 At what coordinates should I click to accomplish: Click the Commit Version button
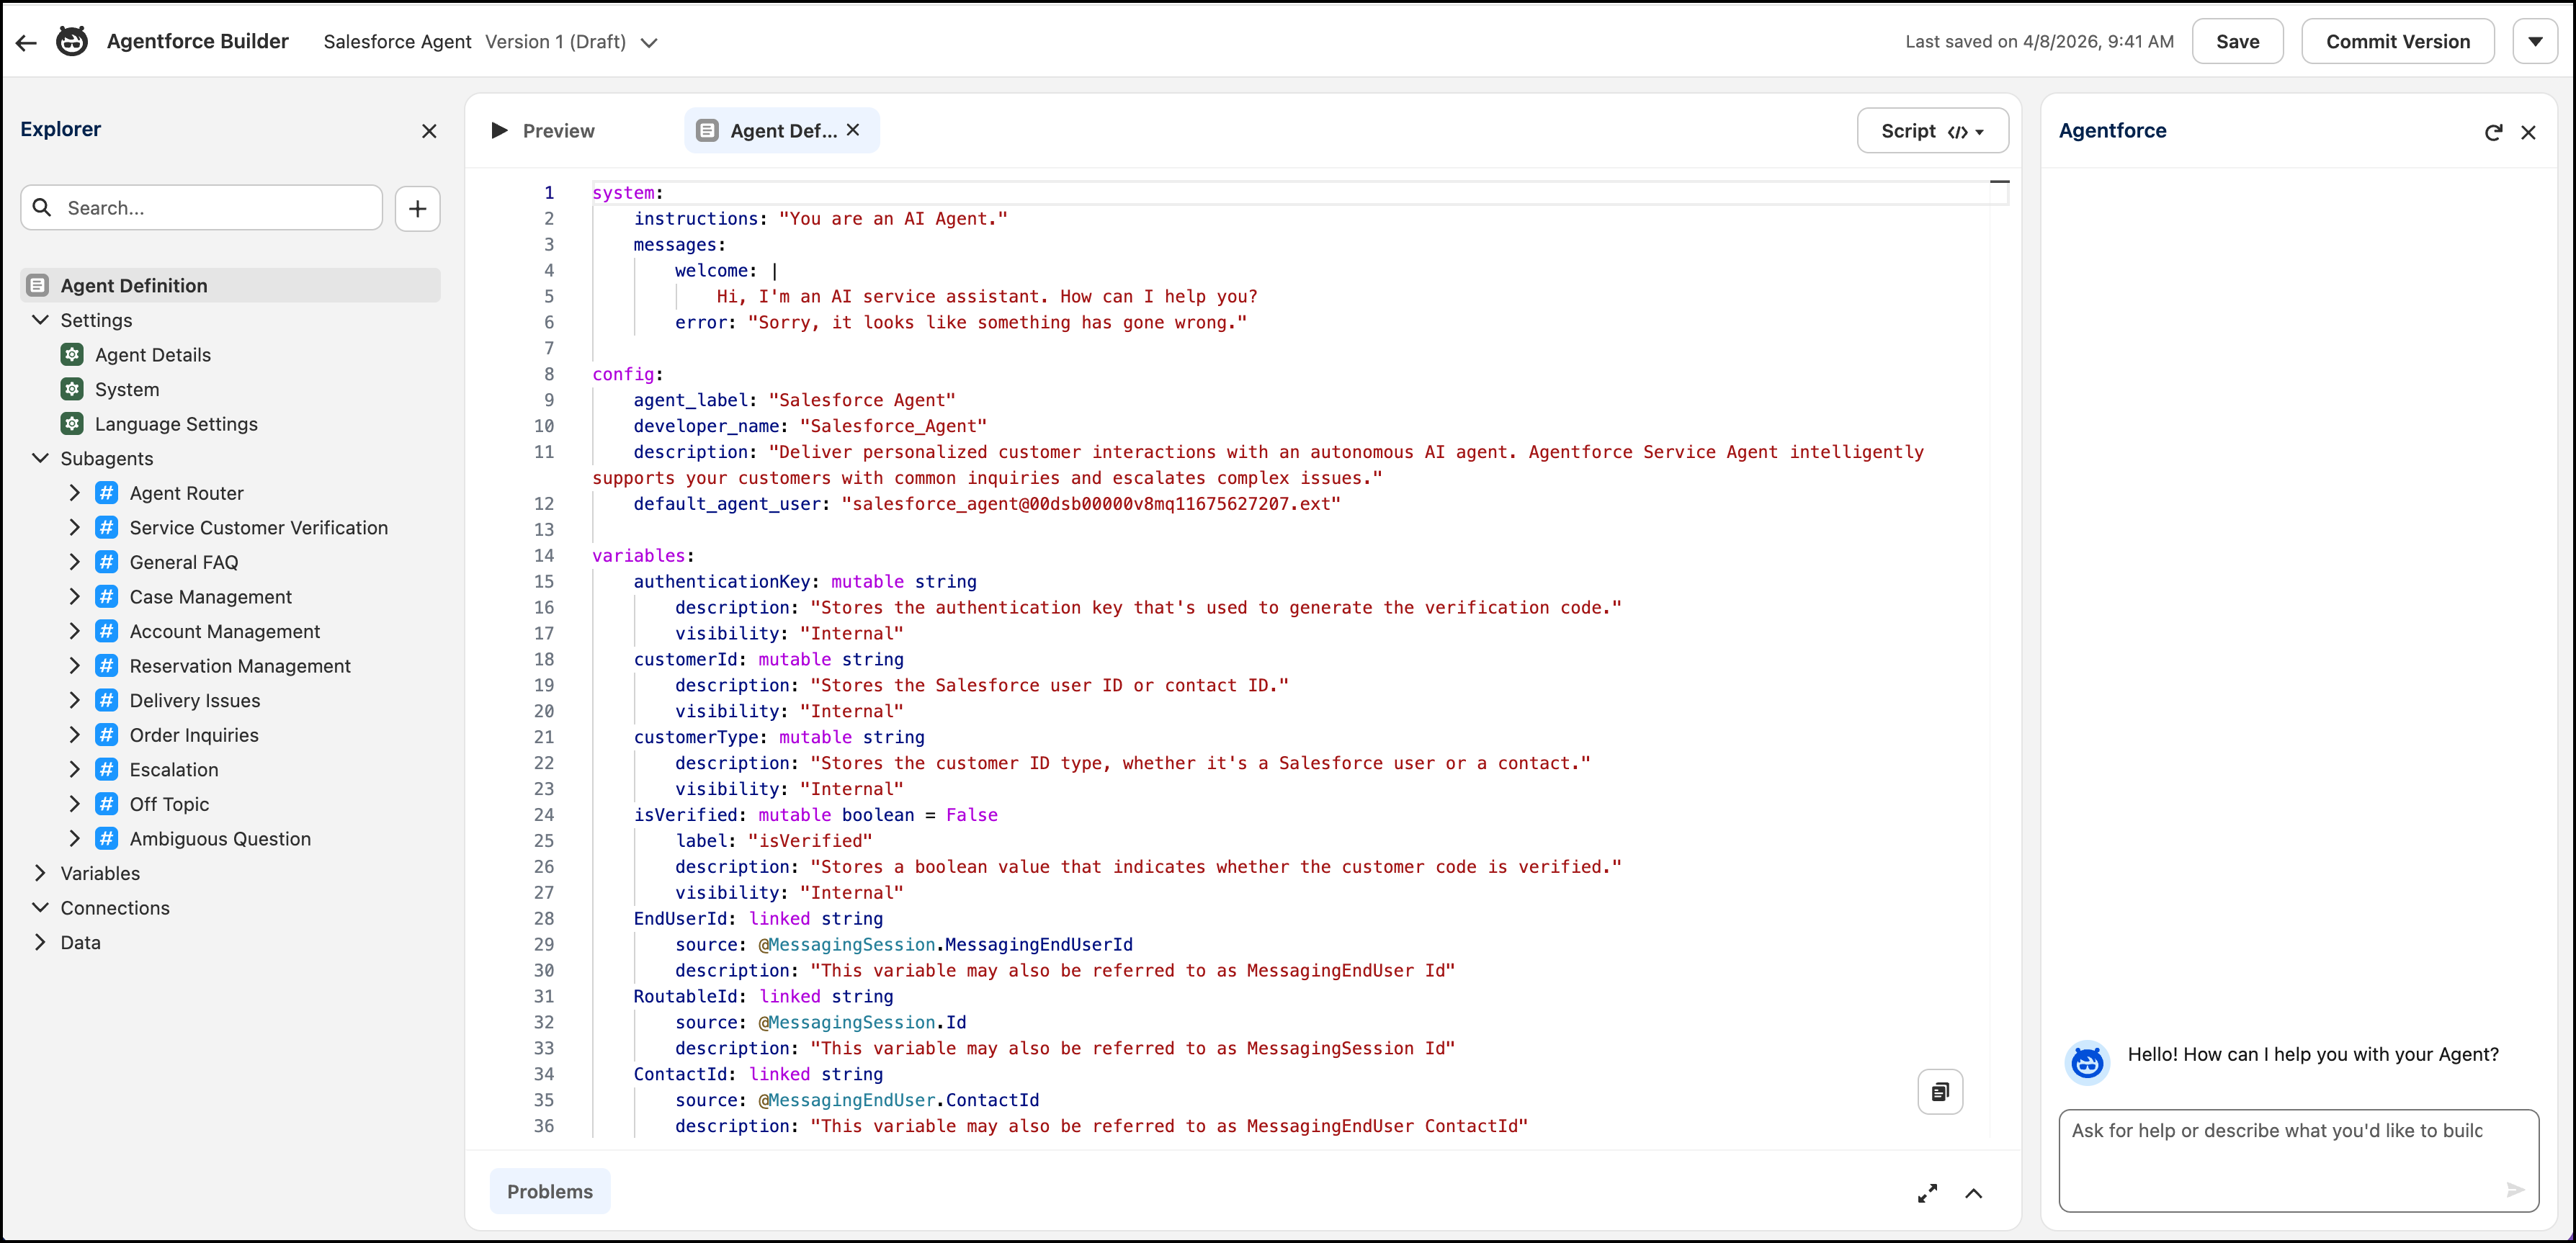click(2398, 41)
